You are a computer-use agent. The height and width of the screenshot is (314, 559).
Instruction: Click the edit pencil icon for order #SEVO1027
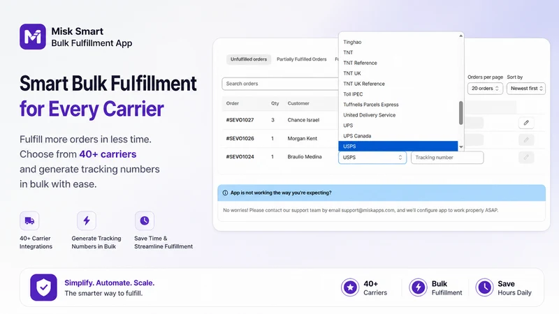coord(526,123)
